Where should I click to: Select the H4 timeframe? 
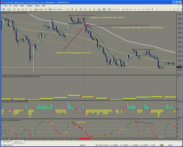point(135,9)
